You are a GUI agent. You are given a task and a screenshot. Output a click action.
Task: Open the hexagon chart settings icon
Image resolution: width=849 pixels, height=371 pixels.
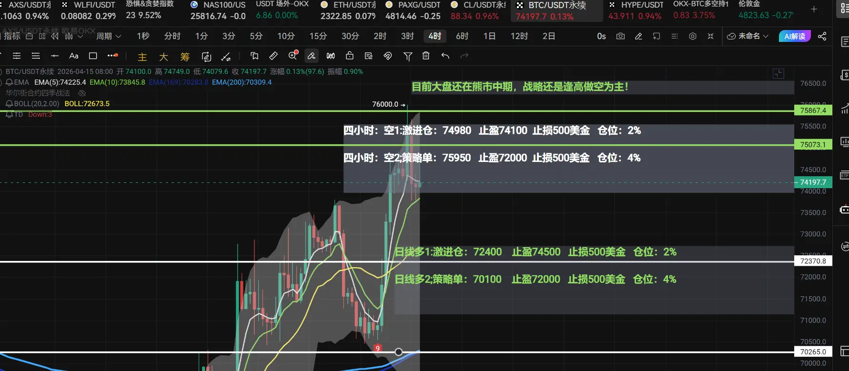(x=693, y=36)
